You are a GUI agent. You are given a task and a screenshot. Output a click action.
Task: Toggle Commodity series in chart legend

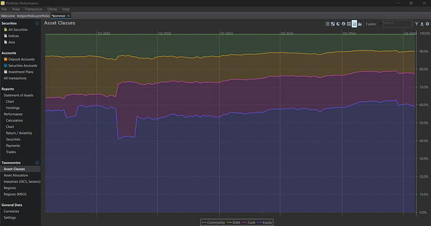coord(213,222)
